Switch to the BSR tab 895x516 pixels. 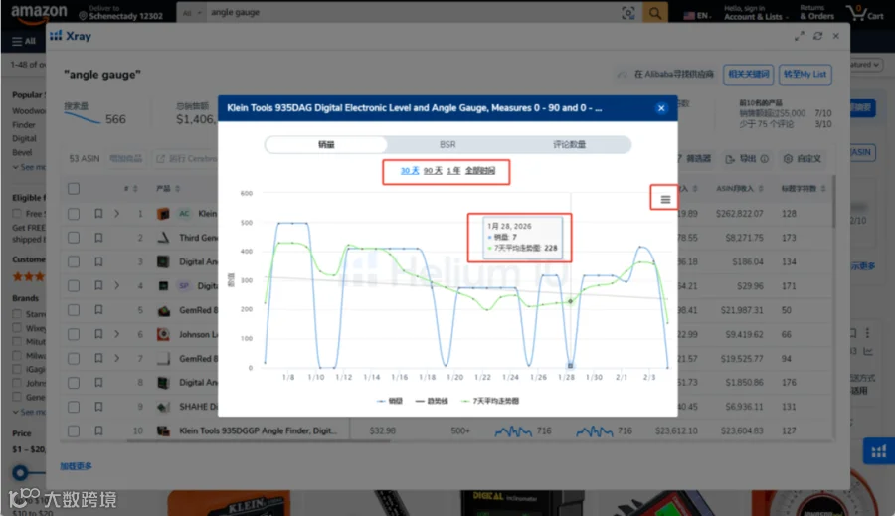tap(447, 144)
